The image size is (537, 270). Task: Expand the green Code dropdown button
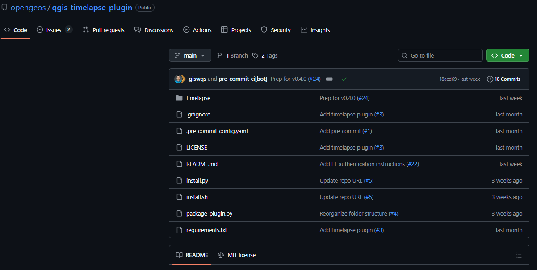[507, 55]
